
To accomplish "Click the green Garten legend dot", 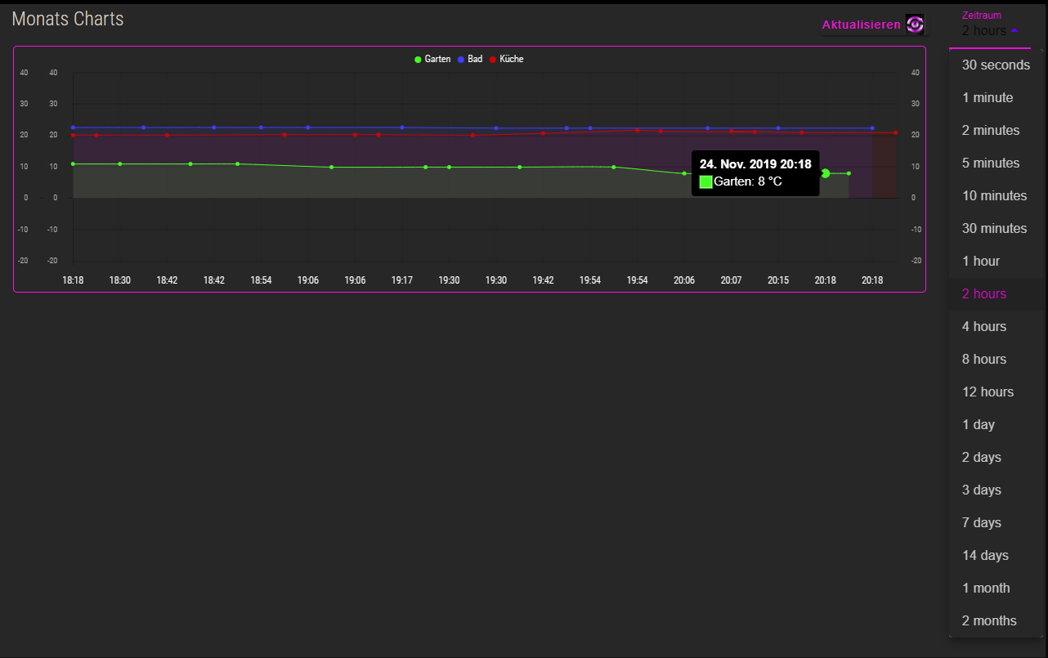I will pos(418,60).
